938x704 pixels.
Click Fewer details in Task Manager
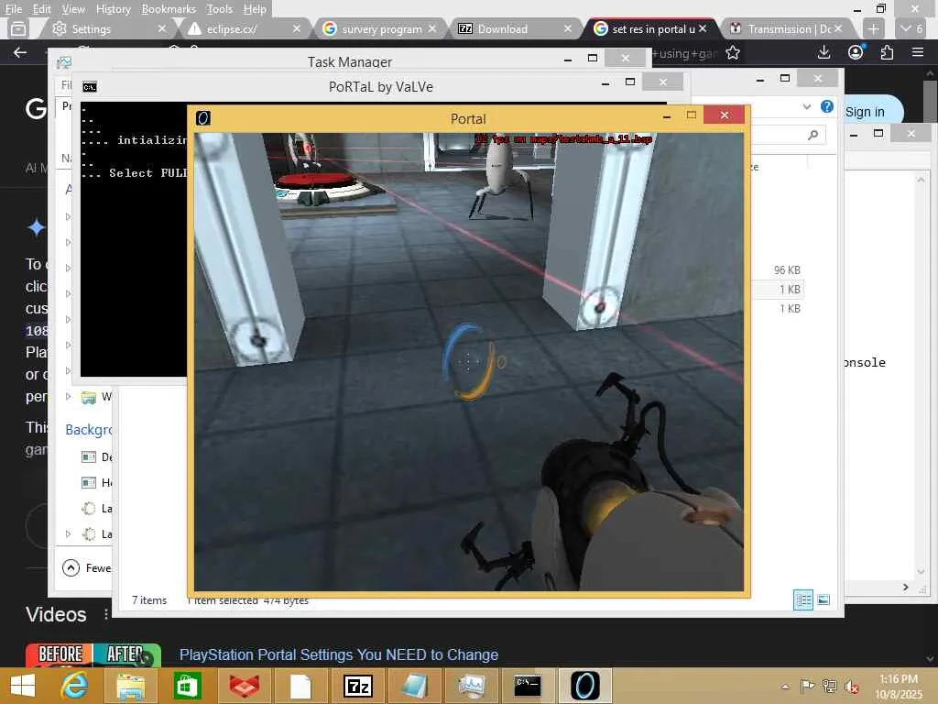(87, 567)
